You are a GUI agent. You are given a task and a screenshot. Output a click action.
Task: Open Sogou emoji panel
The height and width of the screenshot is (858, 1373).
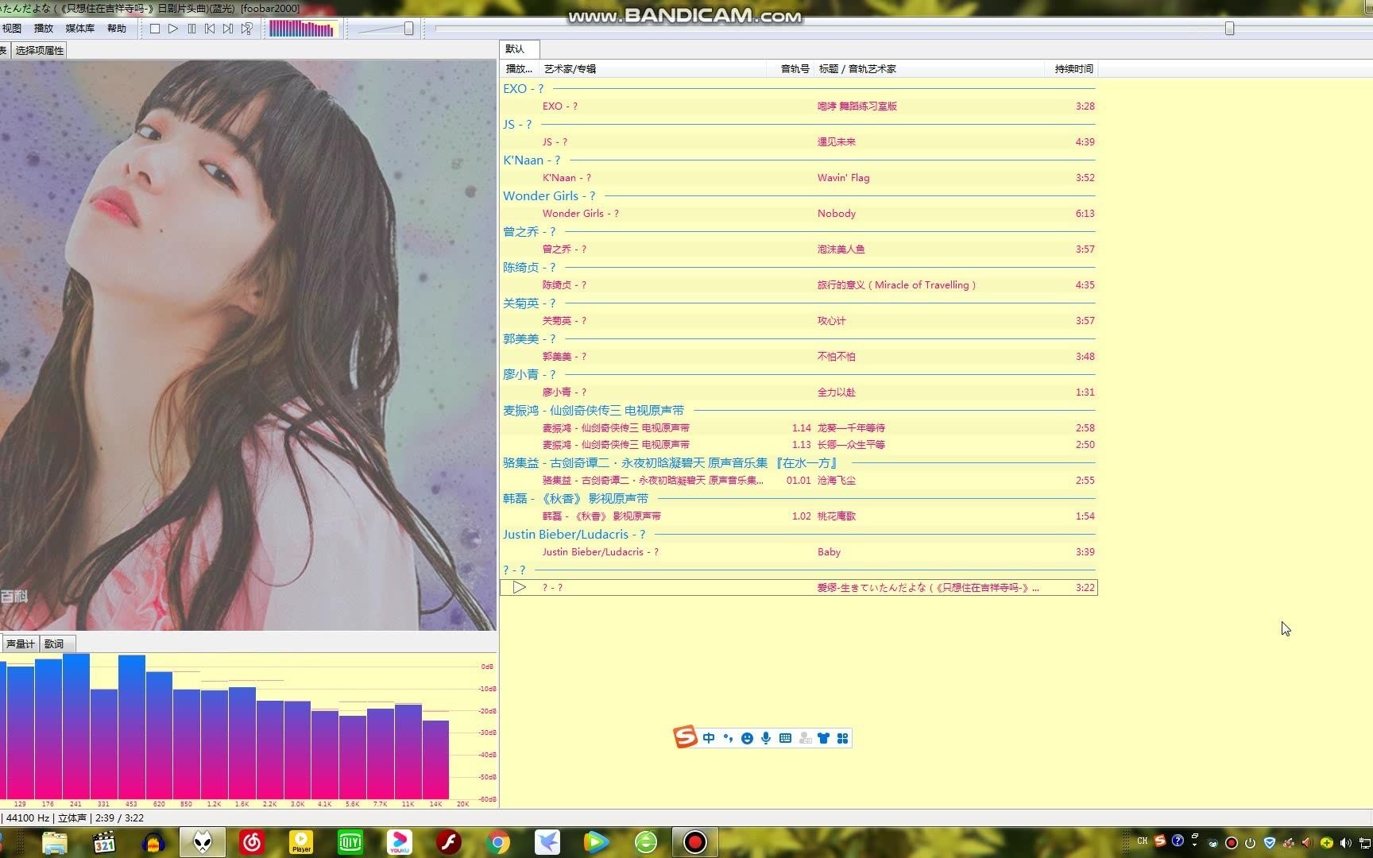747,738
